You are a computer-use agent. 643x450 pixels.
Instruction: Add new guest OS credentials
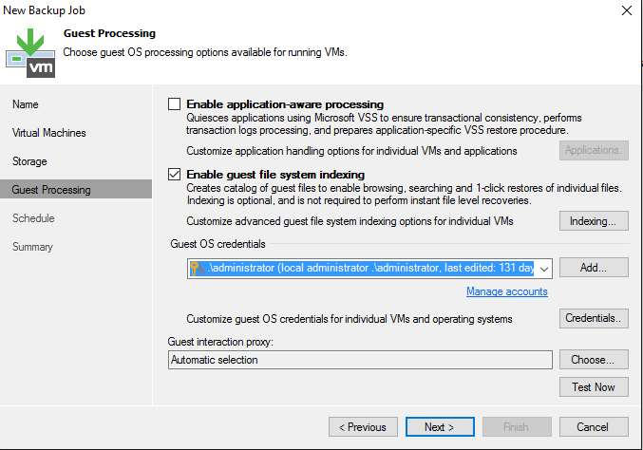click(x=594, y=267)
